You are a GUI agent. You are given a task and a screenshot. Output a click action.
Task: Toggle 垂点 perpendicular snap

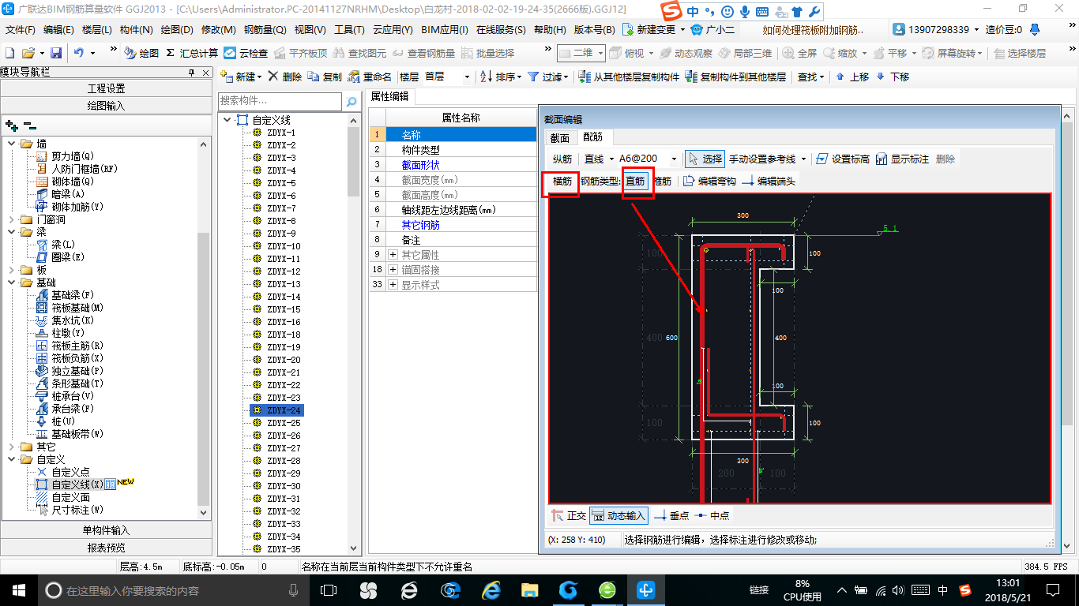click(x=671, y=515)
